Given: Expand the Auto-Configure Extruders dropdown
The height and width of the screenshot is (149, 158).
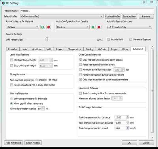Looking at the screenshot, I should (129, 27).
